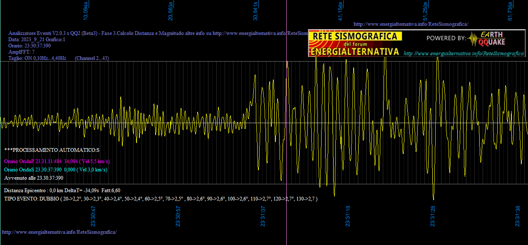Click the cyan Orario OndaS 23.30.37:390 line
The image size is (528, 245).
coord(56,169)
